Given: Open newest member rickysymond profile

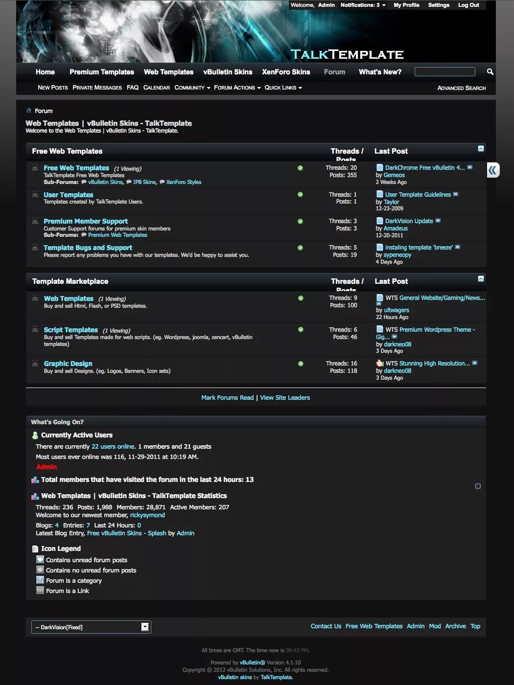Looking at the screenshot, I should [147, 515].
